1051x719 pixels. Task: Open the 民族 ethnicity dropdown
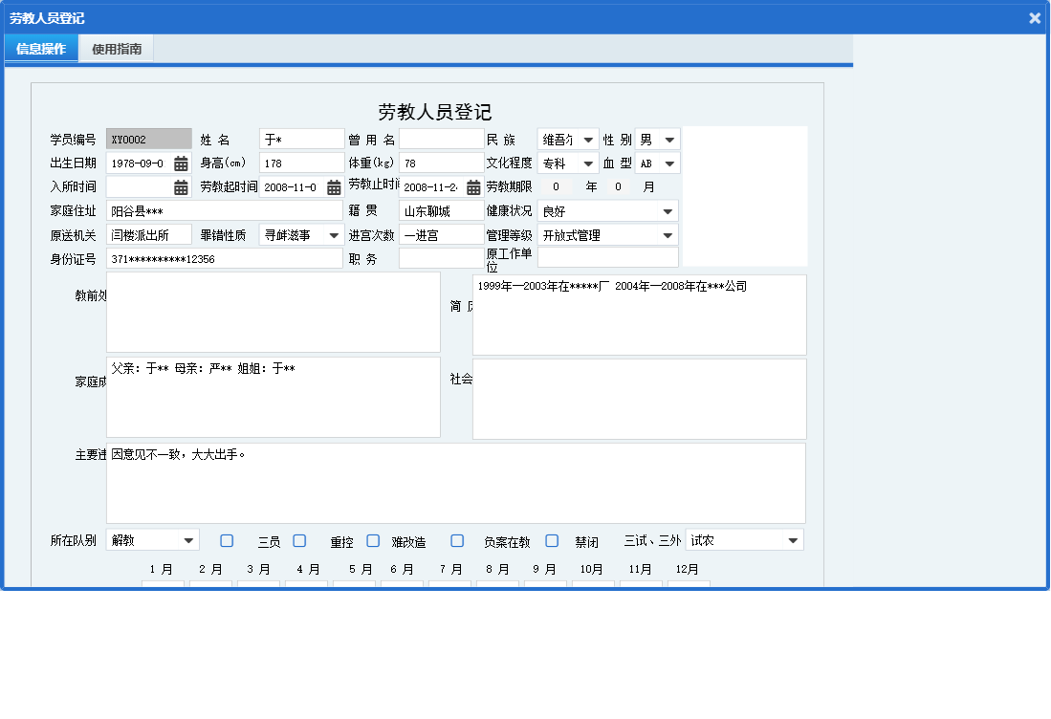[588, 139]
